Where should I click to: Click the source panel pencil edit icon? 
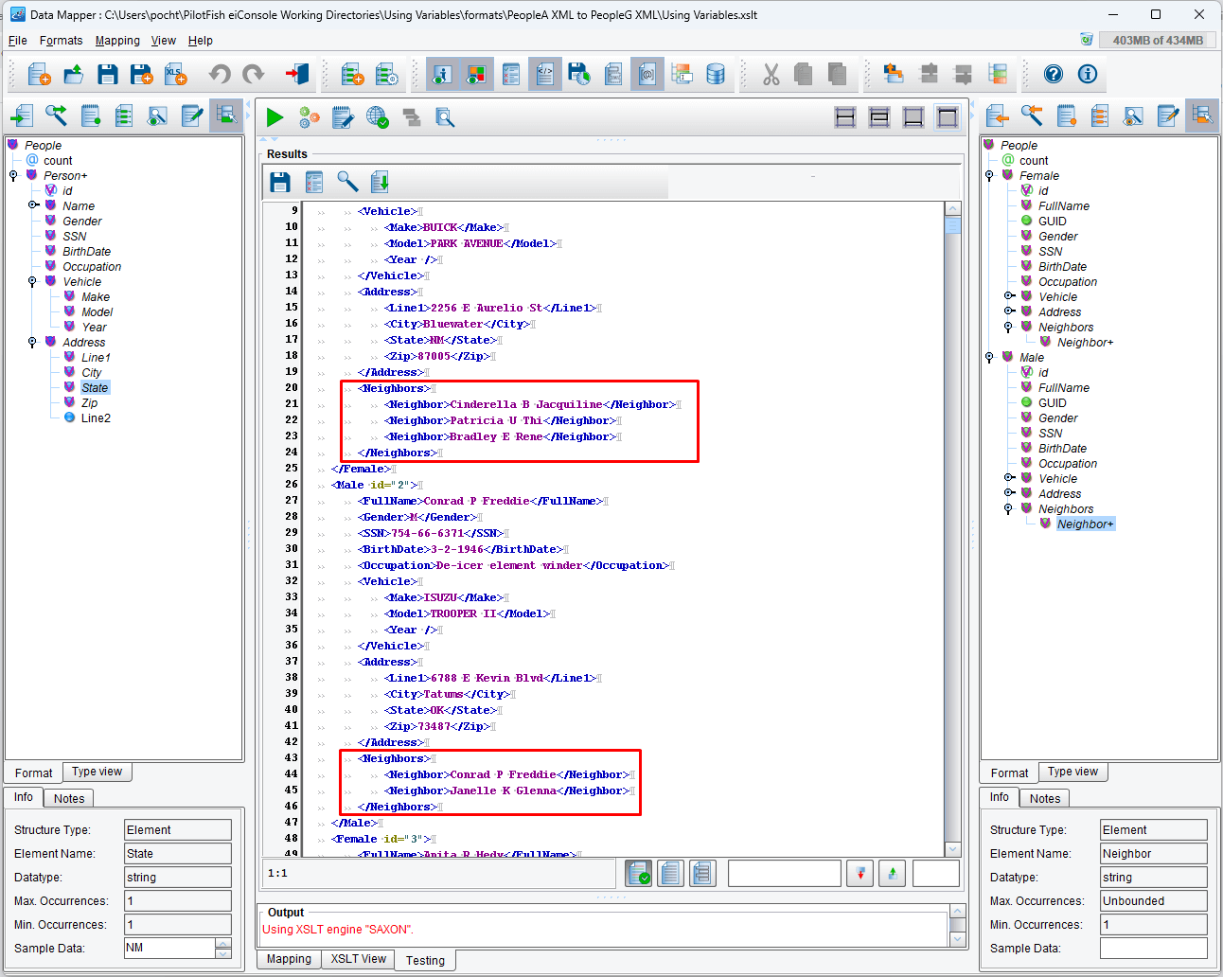pyautogui.click(x=192, y=115)
